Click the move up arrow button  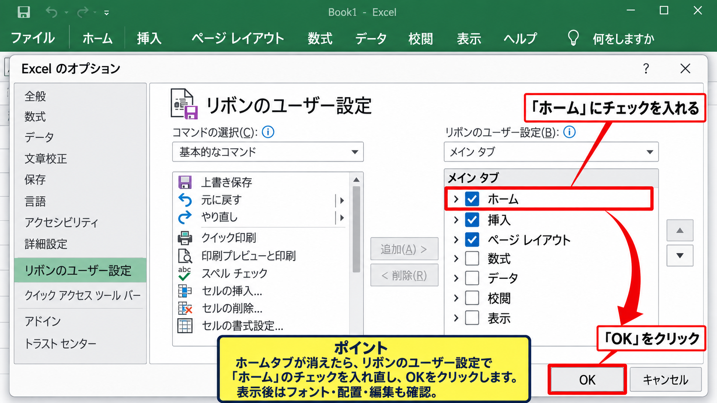coord(680,230)
